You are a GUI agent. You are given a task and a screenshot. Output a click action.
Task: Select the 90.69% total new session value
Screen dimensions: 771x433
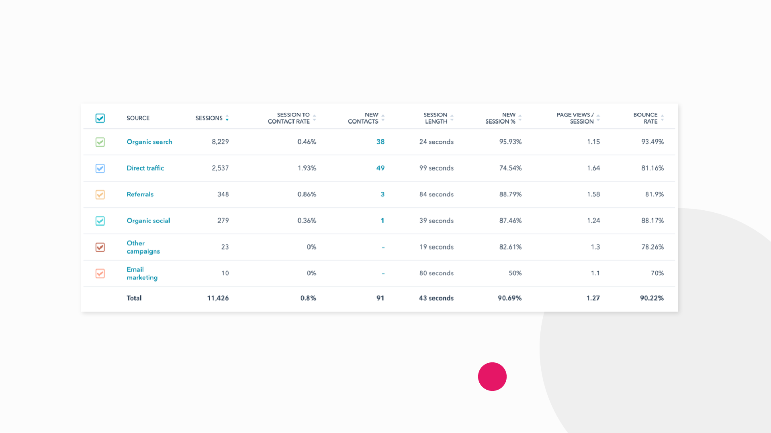[x=509, y=298]
